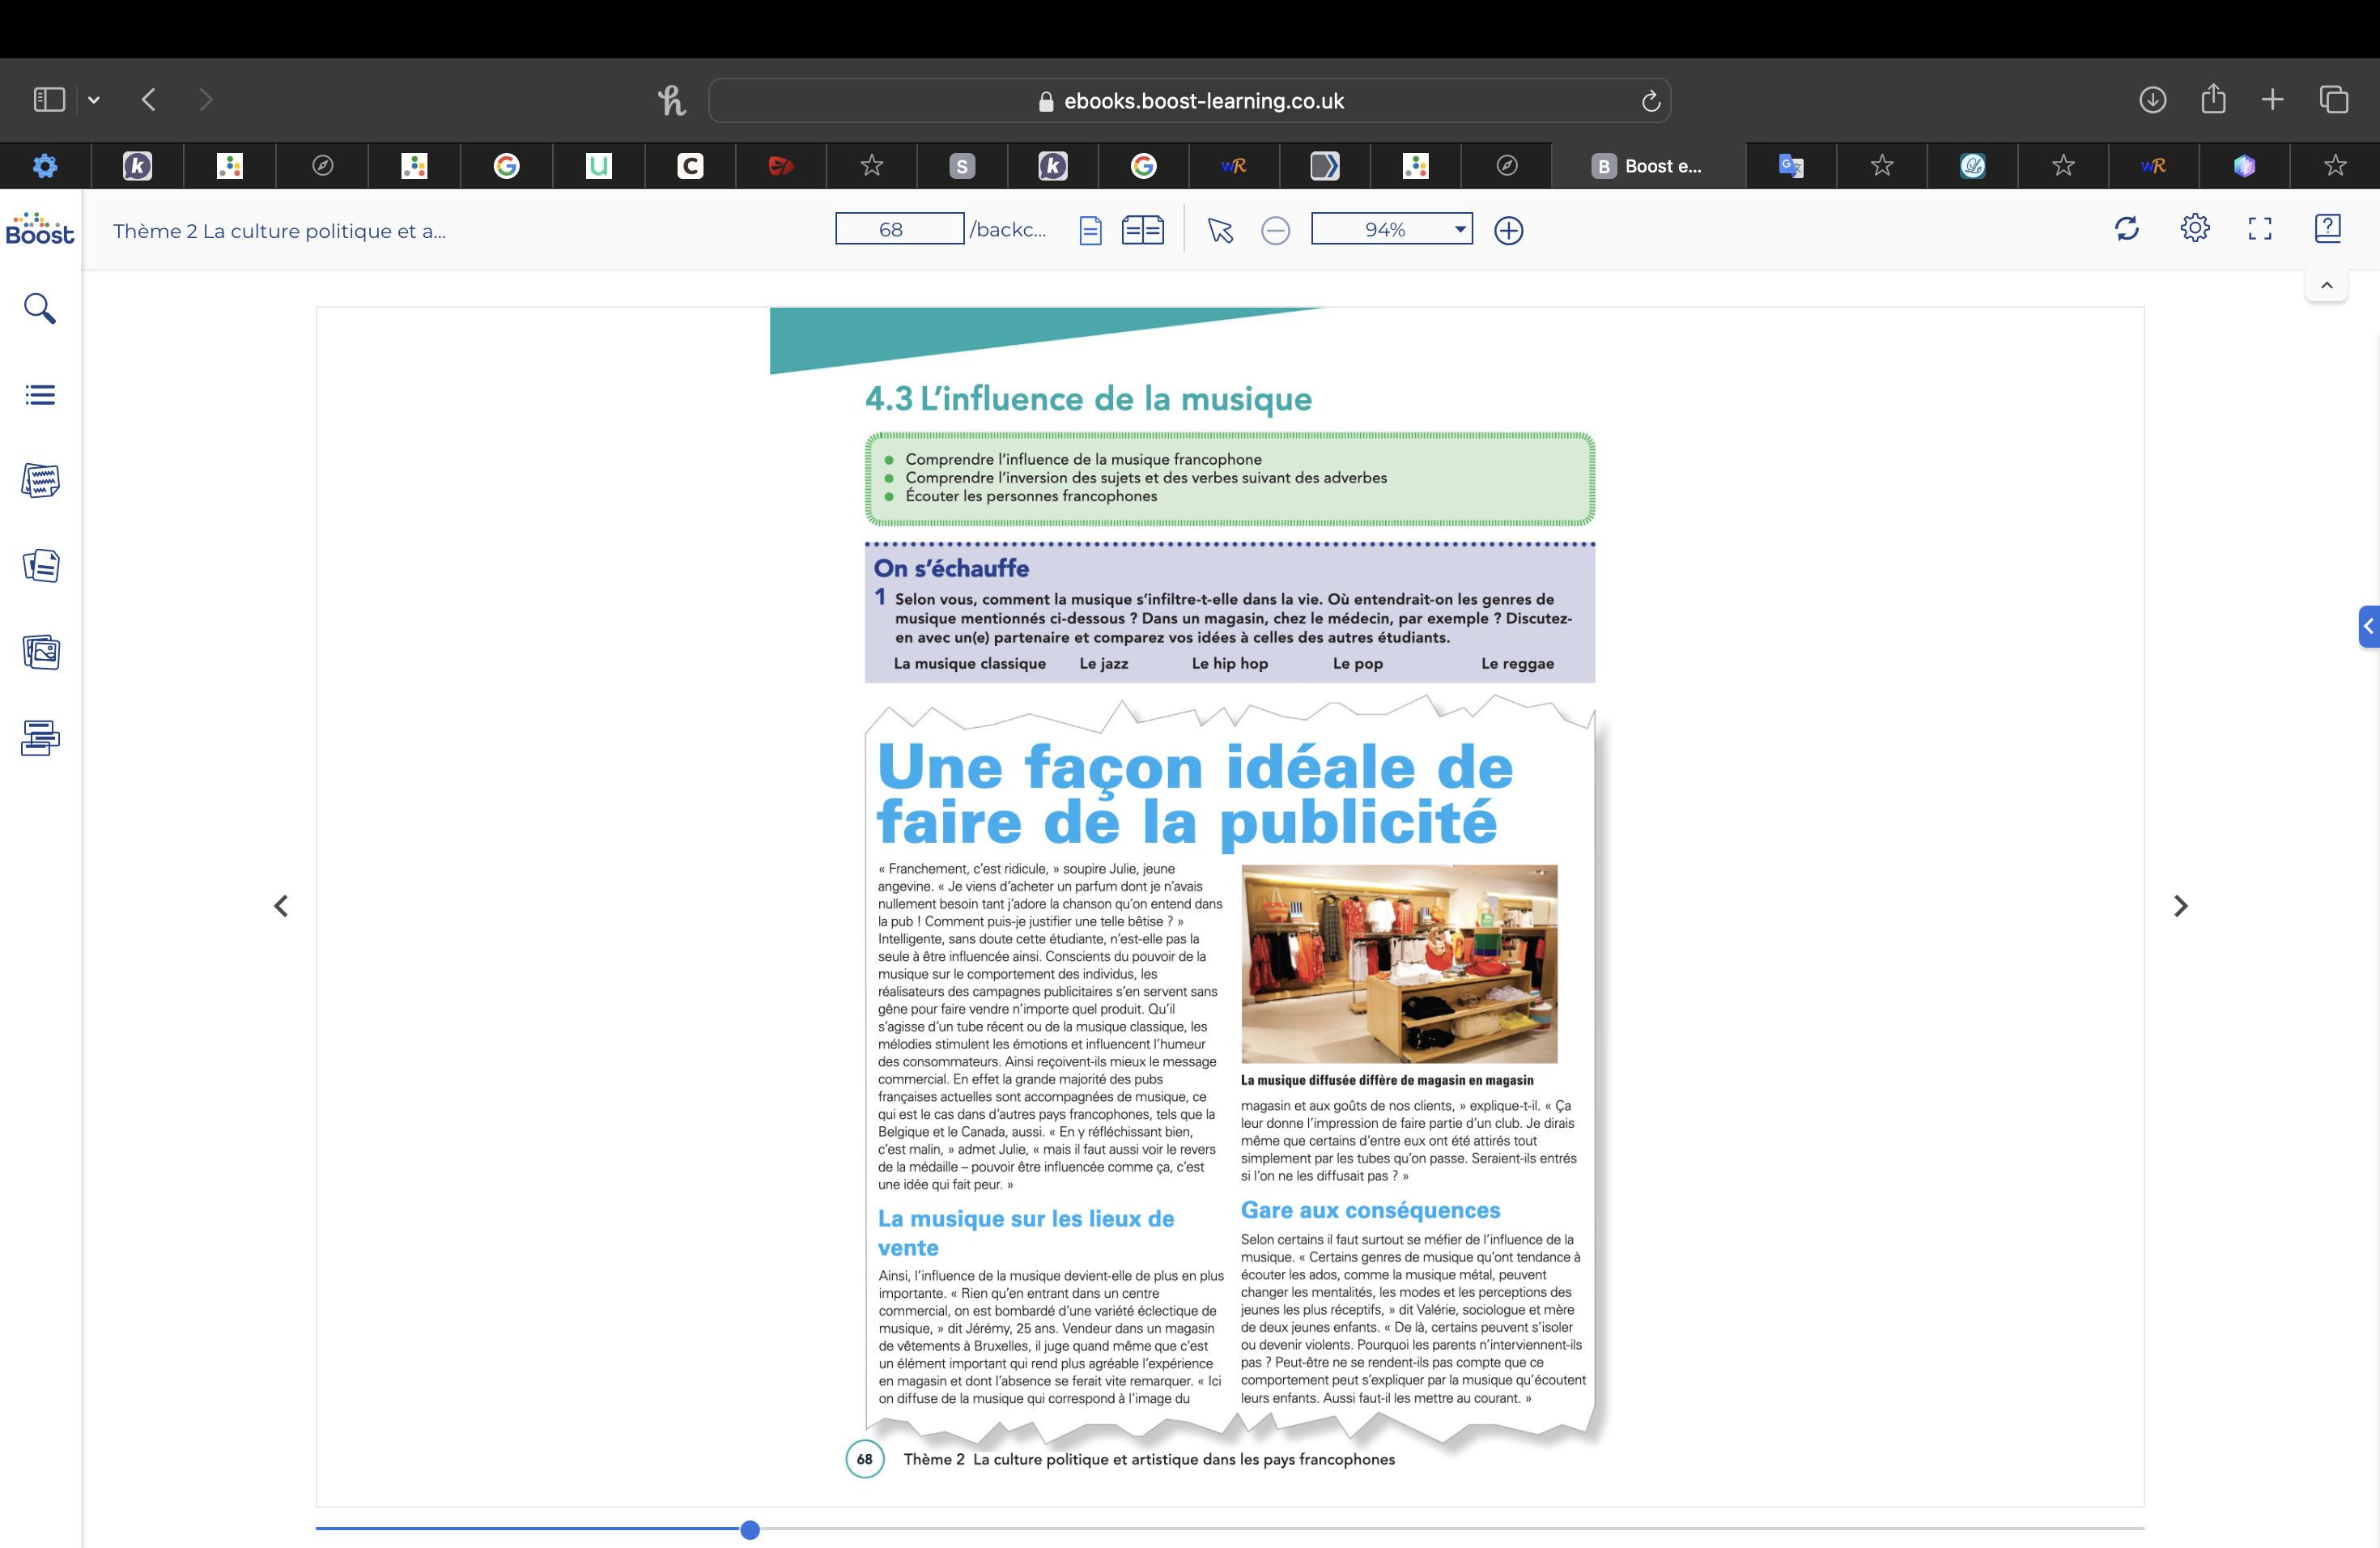Go to the next page arrow
The image size is (2380, 1548).
click(x=2181, y=906)
